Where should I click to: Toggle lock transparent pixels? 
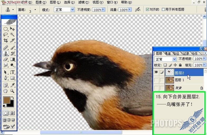pyautogui.click(x=165, y=65)
